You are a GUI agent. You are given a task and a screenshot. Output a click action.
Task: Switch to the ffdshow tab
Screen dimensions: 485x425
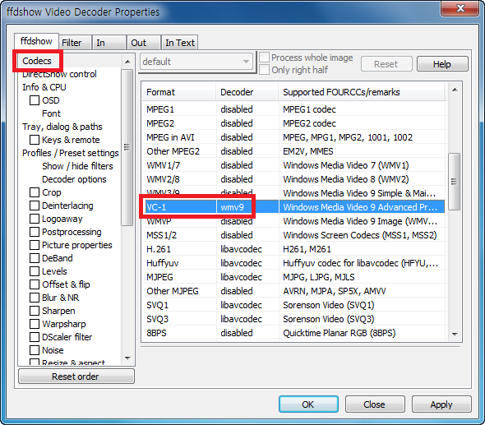tap(36, 41)
